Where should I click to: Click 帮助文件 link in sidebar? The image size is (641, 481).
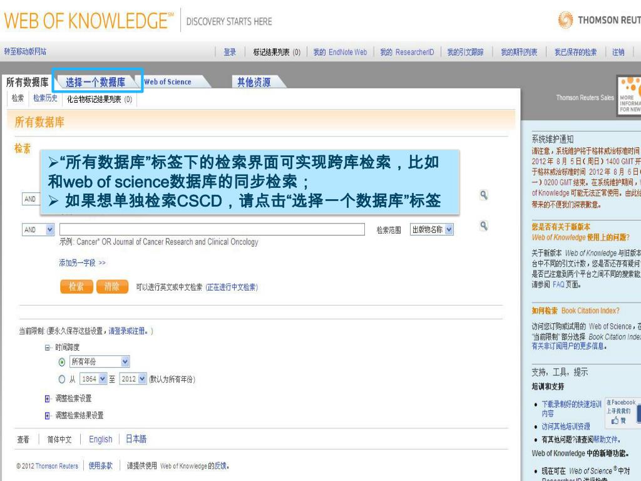tap(605, 440)
